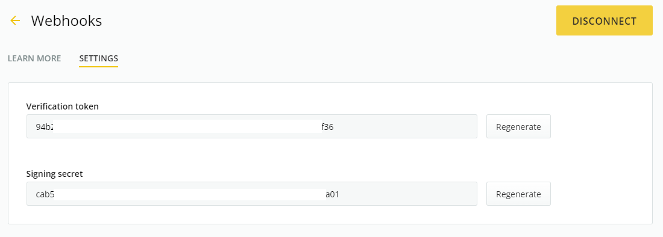Click the redacted part of verification token
The height and width of the screenshot is (237, 663).
187,126
